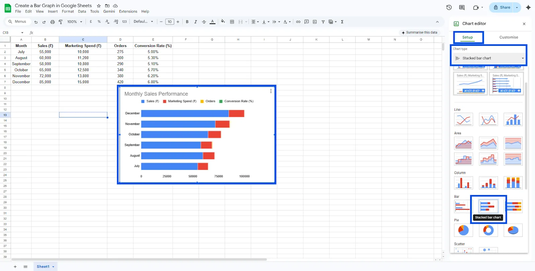
Task: Open the Extensions menu
Action: [128, 11]
